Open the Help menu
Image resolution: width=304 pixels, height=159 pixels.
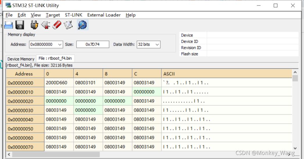click(130, 15)
